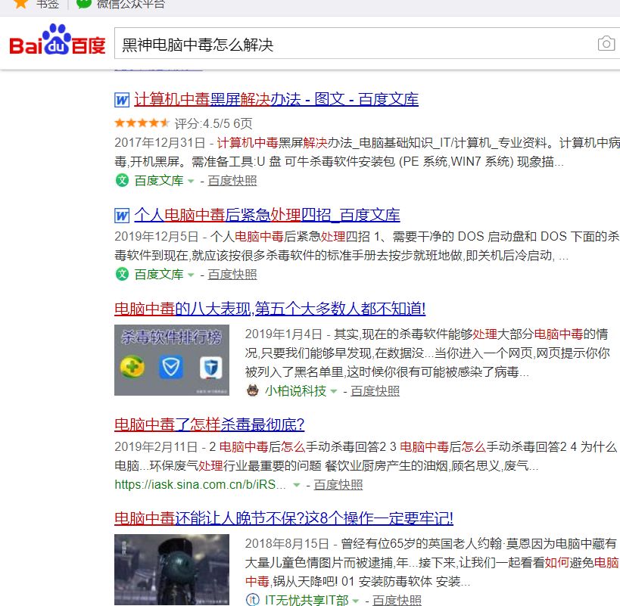Image resolution: width=620 pixels, height=606 pixels.
Task: Click the 杀毒软件排行榜 thumbnail image
Action: pyautogui.click(x=171, y=360)
